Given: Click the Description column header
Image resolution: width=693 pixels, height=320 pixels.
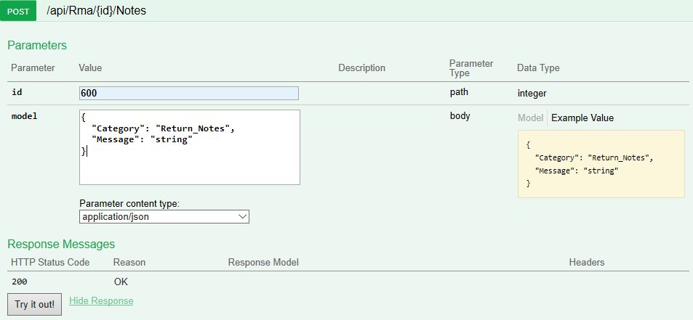Looking at the screenshot, I should pyautogui.click(x=361, y=68).
